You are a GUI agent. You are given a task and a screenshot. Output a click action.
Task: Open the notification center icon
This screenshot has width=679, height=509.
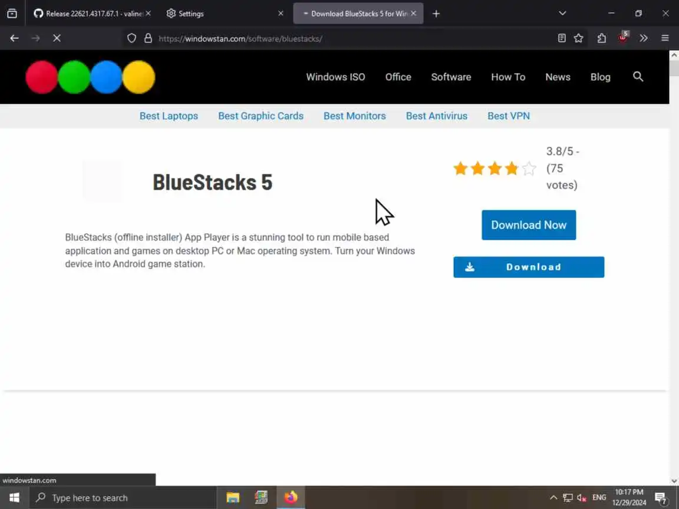[x=661, y=498]
